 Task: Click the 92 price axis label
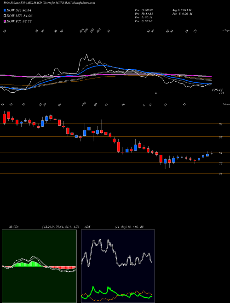coord(220,124)
